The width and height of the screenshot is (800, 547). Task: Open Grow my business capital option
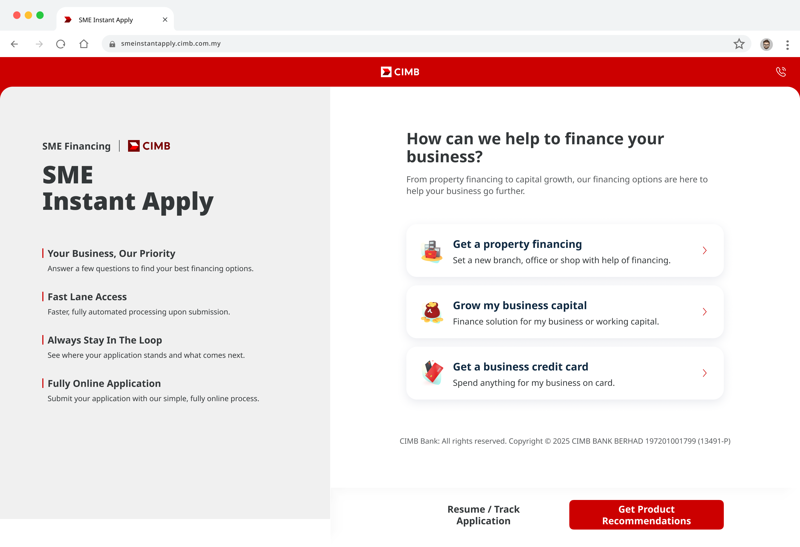(565, 312)
